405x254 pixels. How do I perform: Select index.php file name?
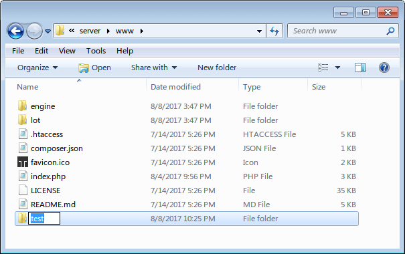[48, 176]
